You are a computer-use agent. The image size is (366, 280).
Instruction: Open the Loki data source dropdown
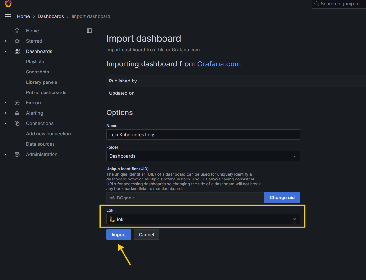203,219
